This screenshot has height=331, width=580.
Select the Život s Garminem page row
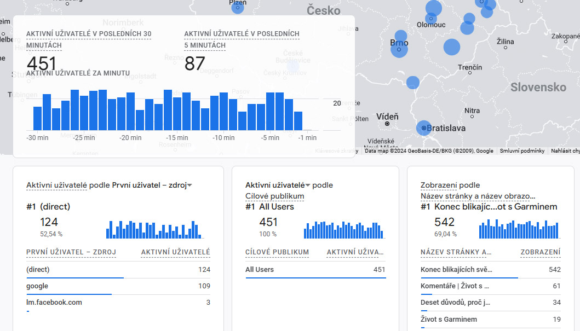(491, 319)
